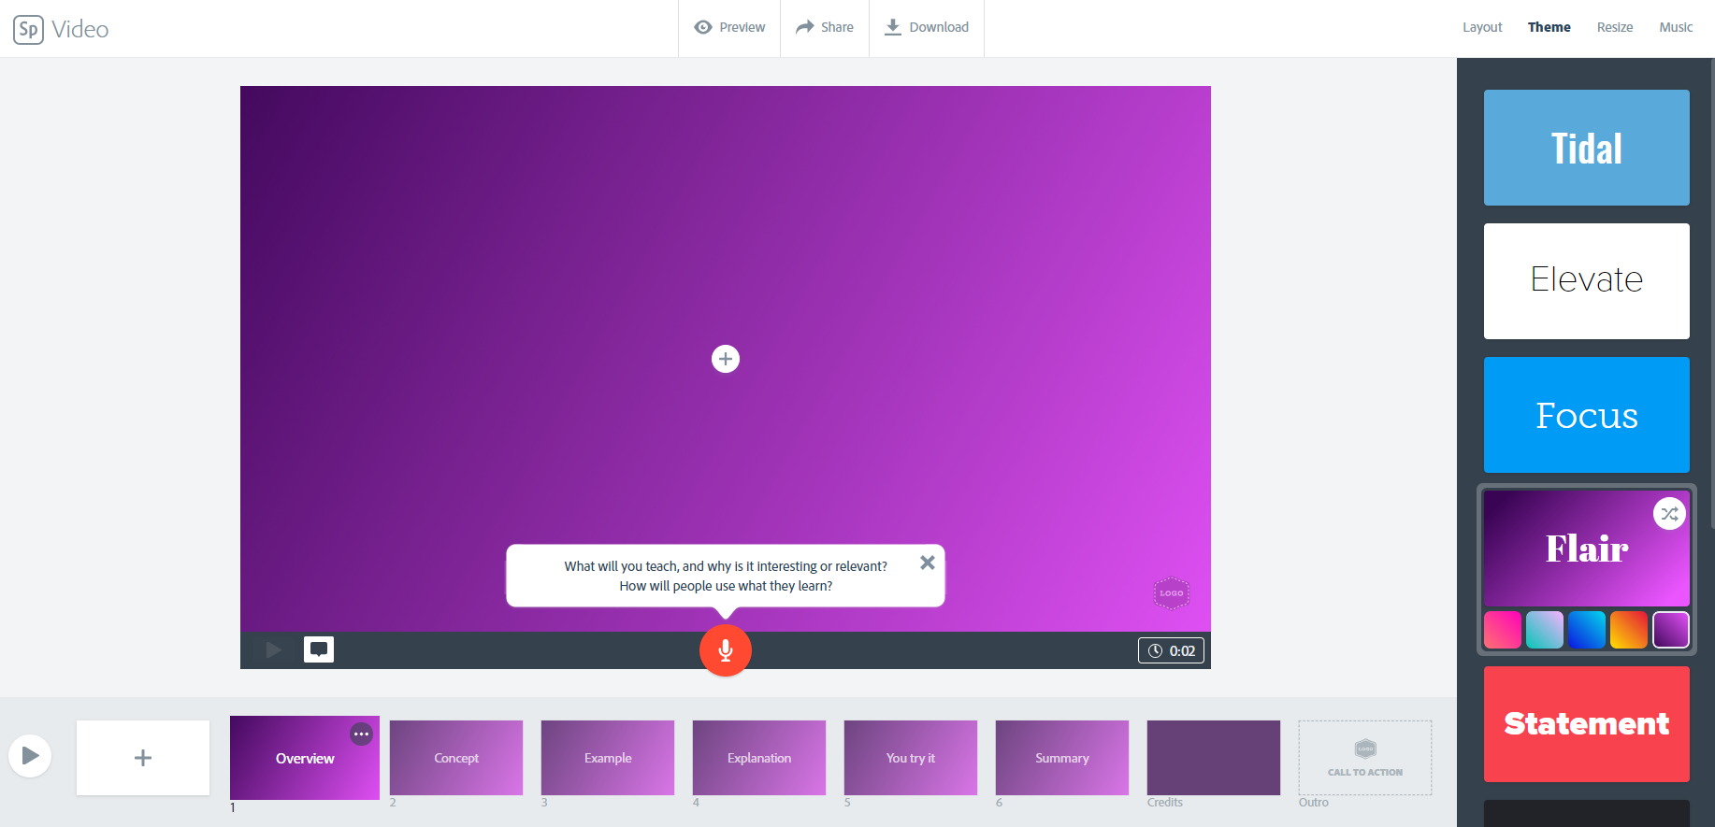This screenshot has height=827, width=1715.
Task: Click the Adobe Spark Sp logo
Action: 29,29
